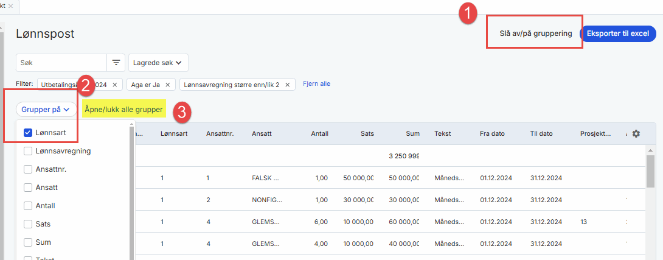Remove the Utbetalingsår filter chip
The image size is (663, 260).
(x=114, y=84)
